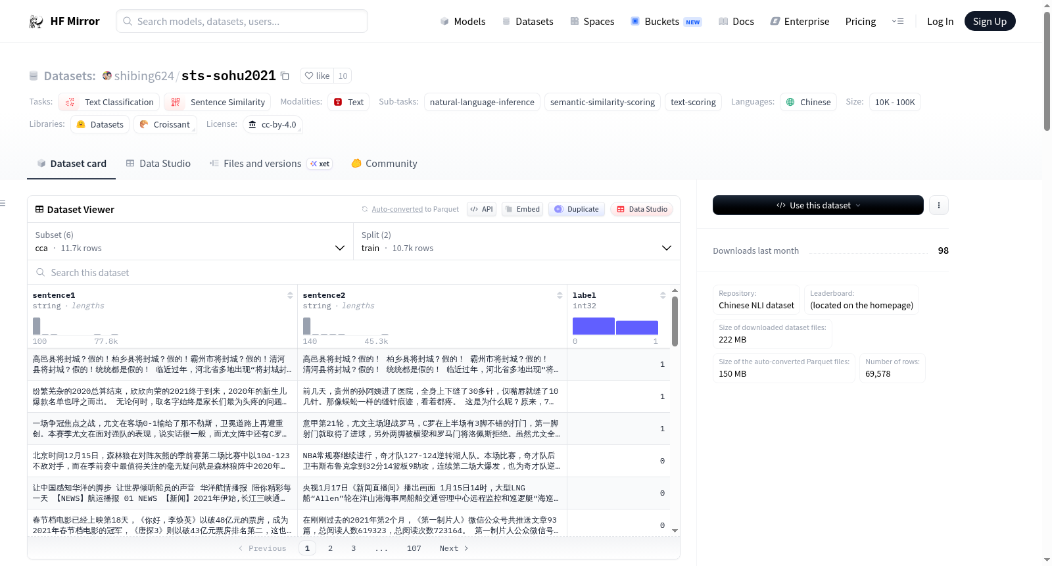Sort by sentence2 column arrows
Viewport: 1052px width, 566px height.
560,296
